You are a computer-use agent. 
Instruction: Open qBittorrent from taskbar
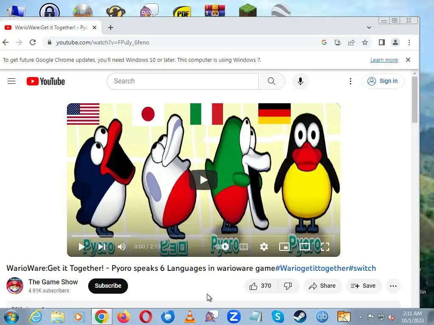pyautogui.click(x=322, y=317)
